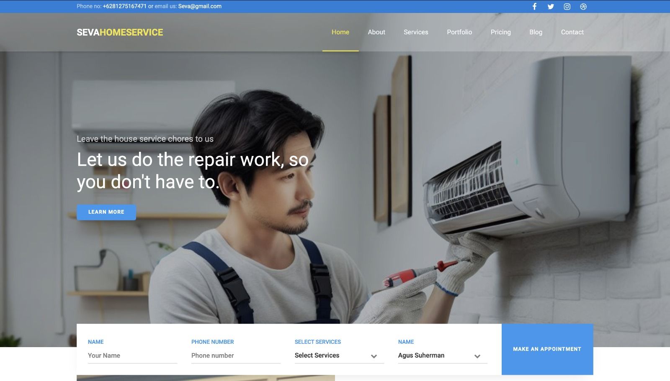Open the Twitter social icon
Image resolution: width=670 pixels, height=381 pixels.
click(x=551, y=6)
